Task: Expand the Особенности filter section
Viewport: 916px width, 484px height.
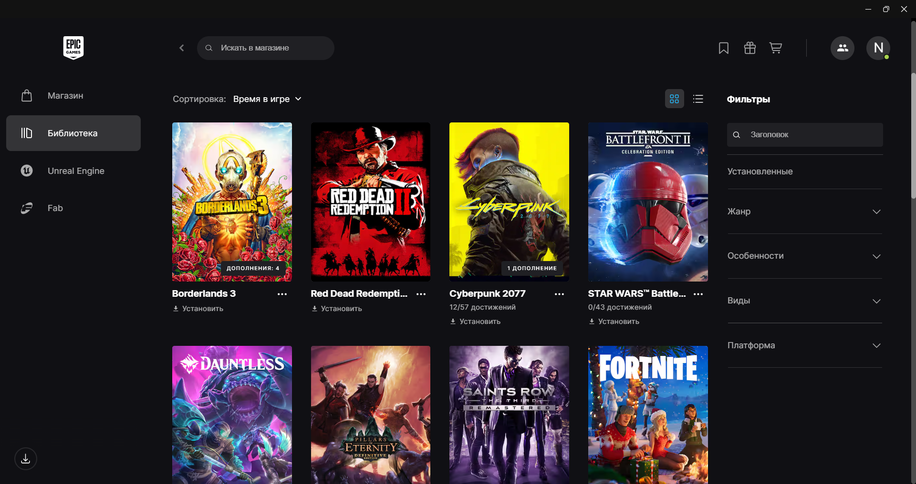Action: 805,256
